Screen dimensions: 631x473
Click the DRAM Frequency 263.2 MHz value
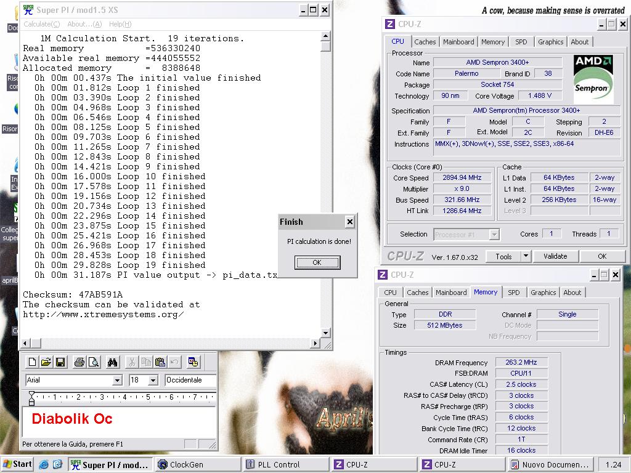521,362
